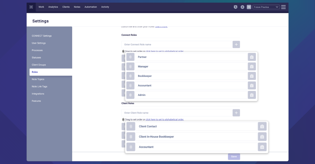Viewport: 315px width, 164px height.
Task: Open the Automation menu item
Action: click(x=91, y=7)
